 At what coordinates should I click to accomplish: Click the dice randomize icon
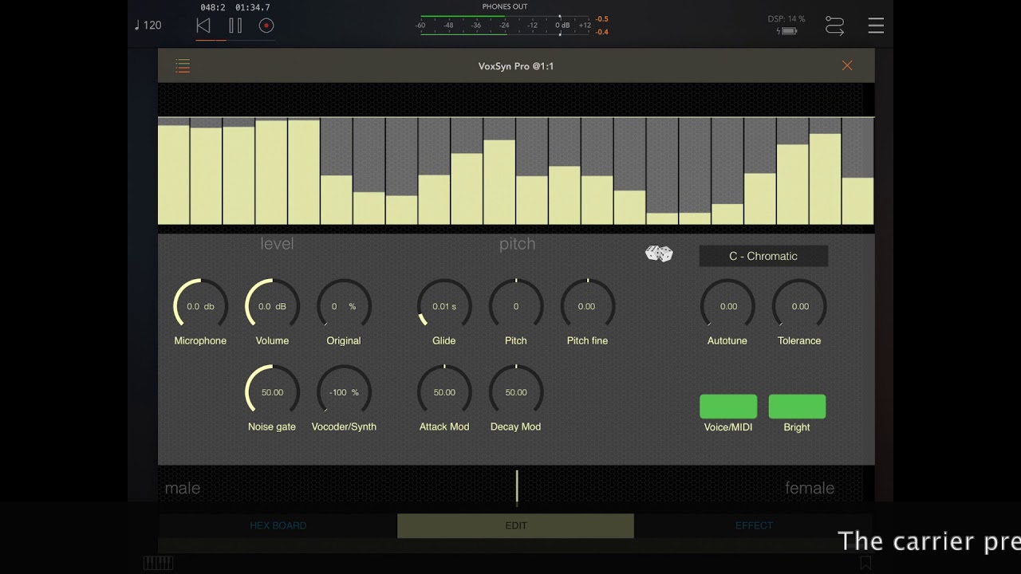659,254
